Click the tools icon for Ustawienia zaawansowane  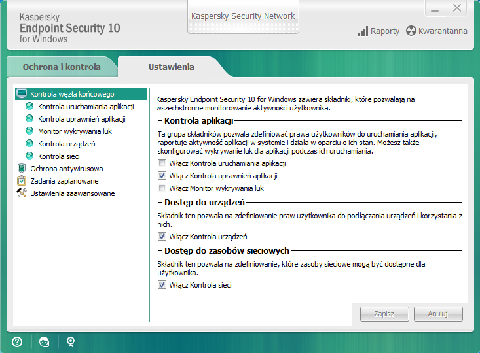22,193
